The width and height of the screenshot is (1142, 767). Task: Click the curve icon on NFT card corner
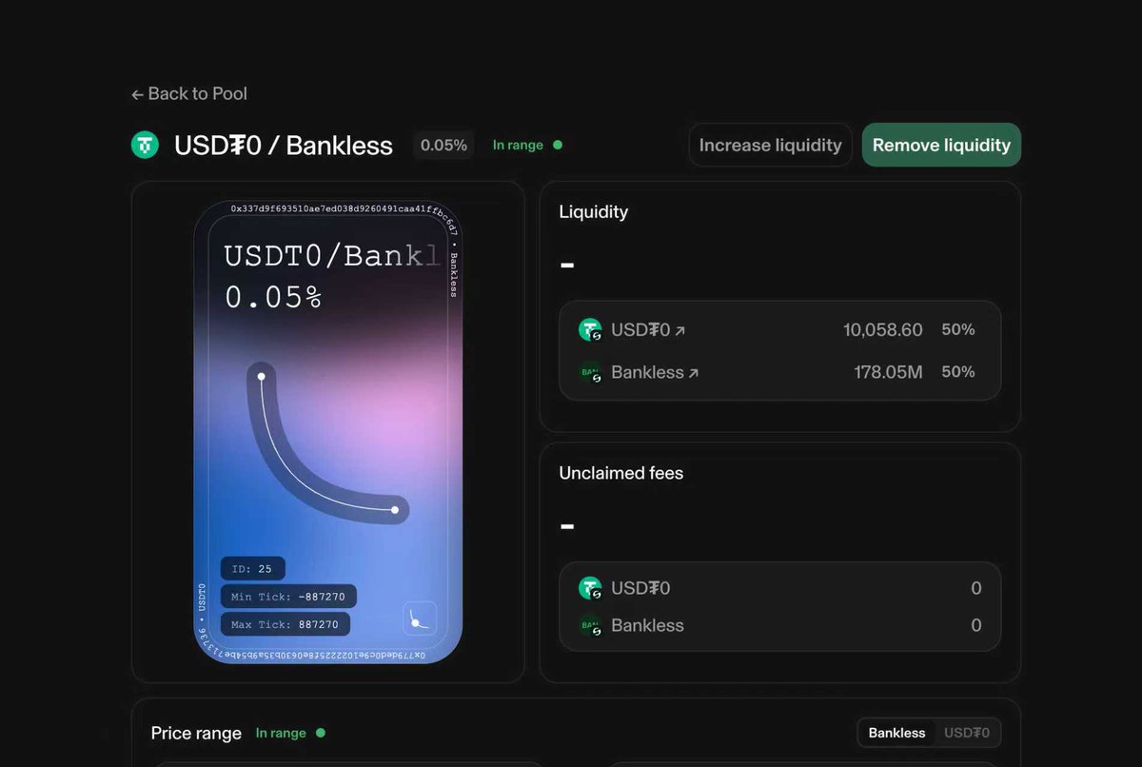pyautogui.click(x=420, y=619)
